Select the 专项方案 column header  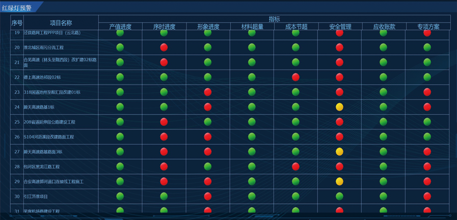[428, 26]
